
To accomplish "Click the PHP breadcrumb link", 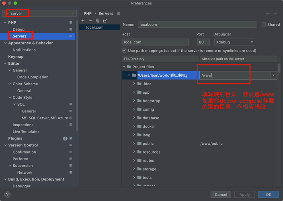I will click(88, 14).
